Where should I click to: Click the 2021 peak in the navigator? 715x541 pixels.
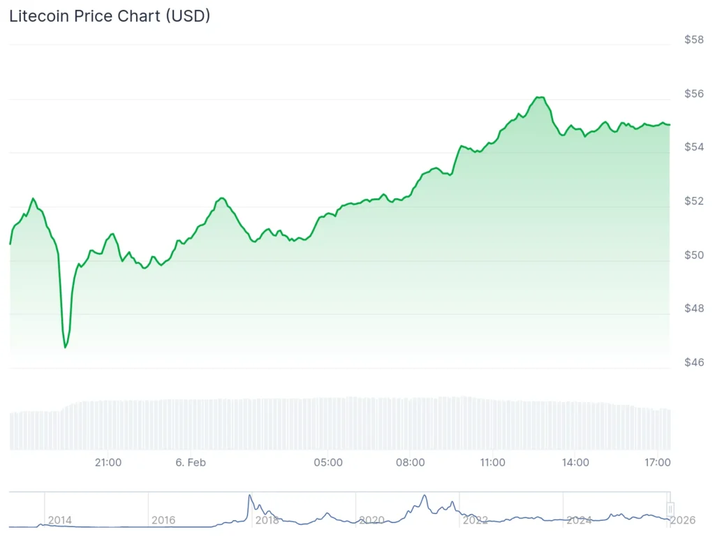(424, 497)
